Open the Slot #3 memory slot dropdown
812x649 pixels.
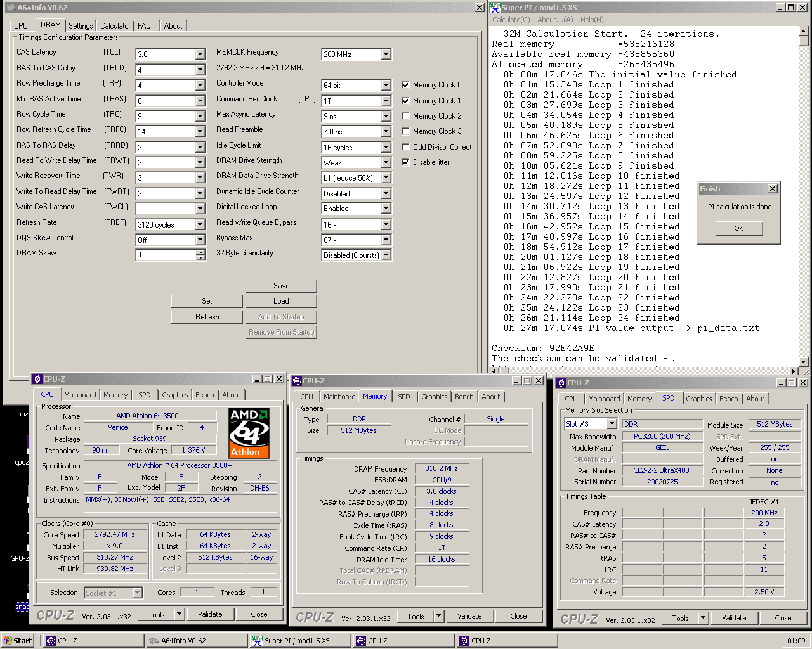click(612, 423)
